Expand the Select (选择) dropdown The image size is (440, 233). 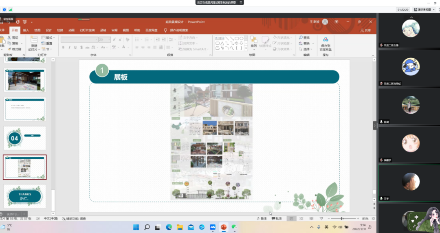pos(305,49)
